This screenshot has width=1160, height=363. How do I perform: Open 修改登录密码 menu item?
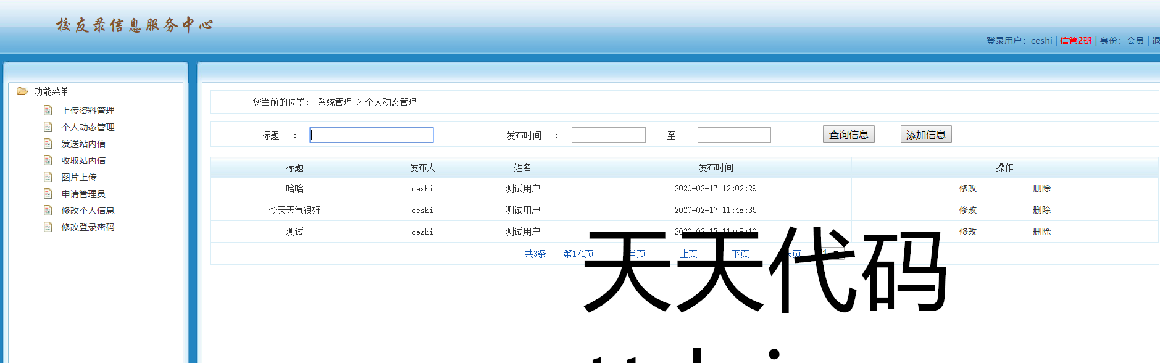[88, 227]
